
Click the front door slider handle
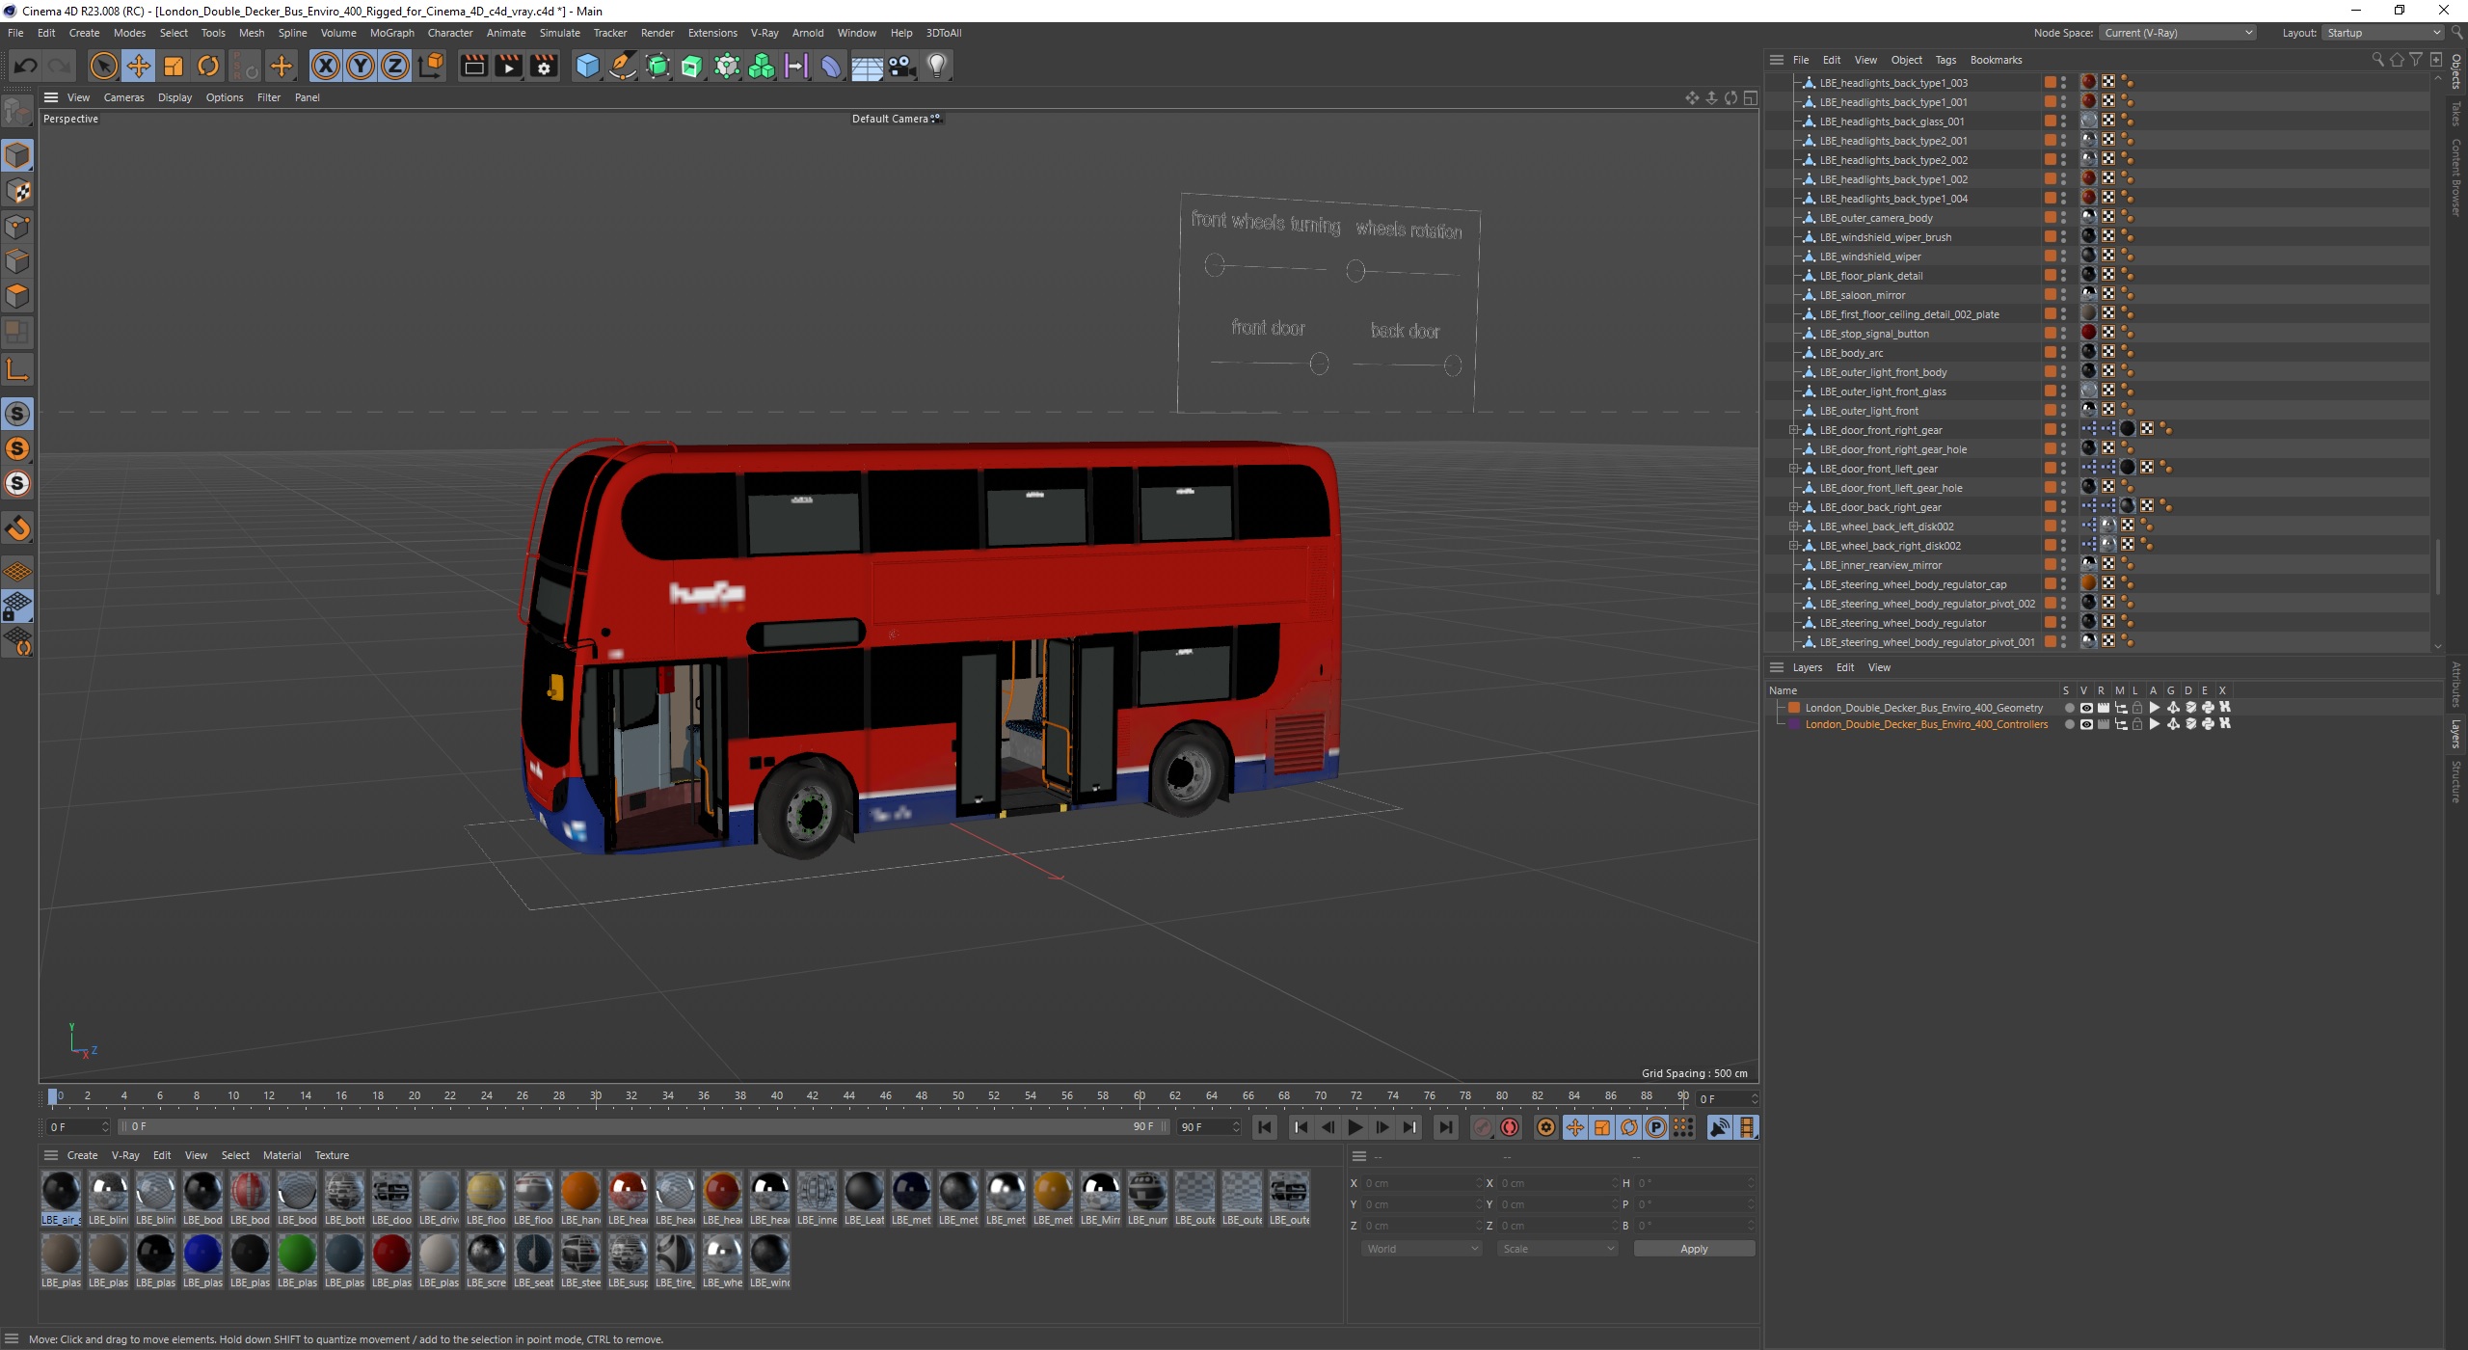1319,364
